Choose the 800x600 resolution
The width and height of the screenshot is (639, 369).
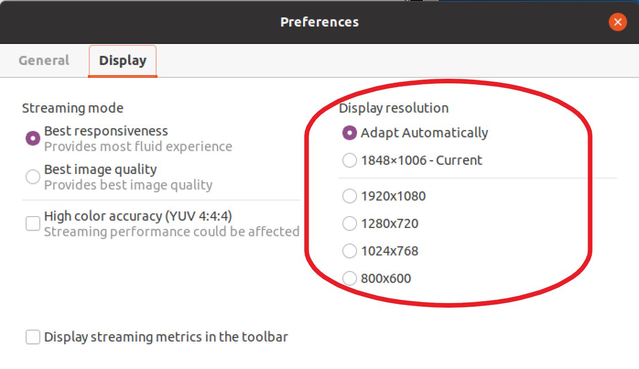(x=349, y=278)
